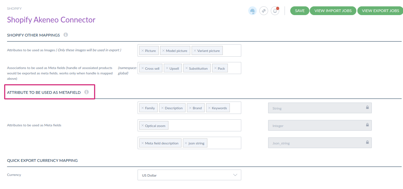Remove the Optical zoom attribute tag
The image size is (403, 189).
143,126
